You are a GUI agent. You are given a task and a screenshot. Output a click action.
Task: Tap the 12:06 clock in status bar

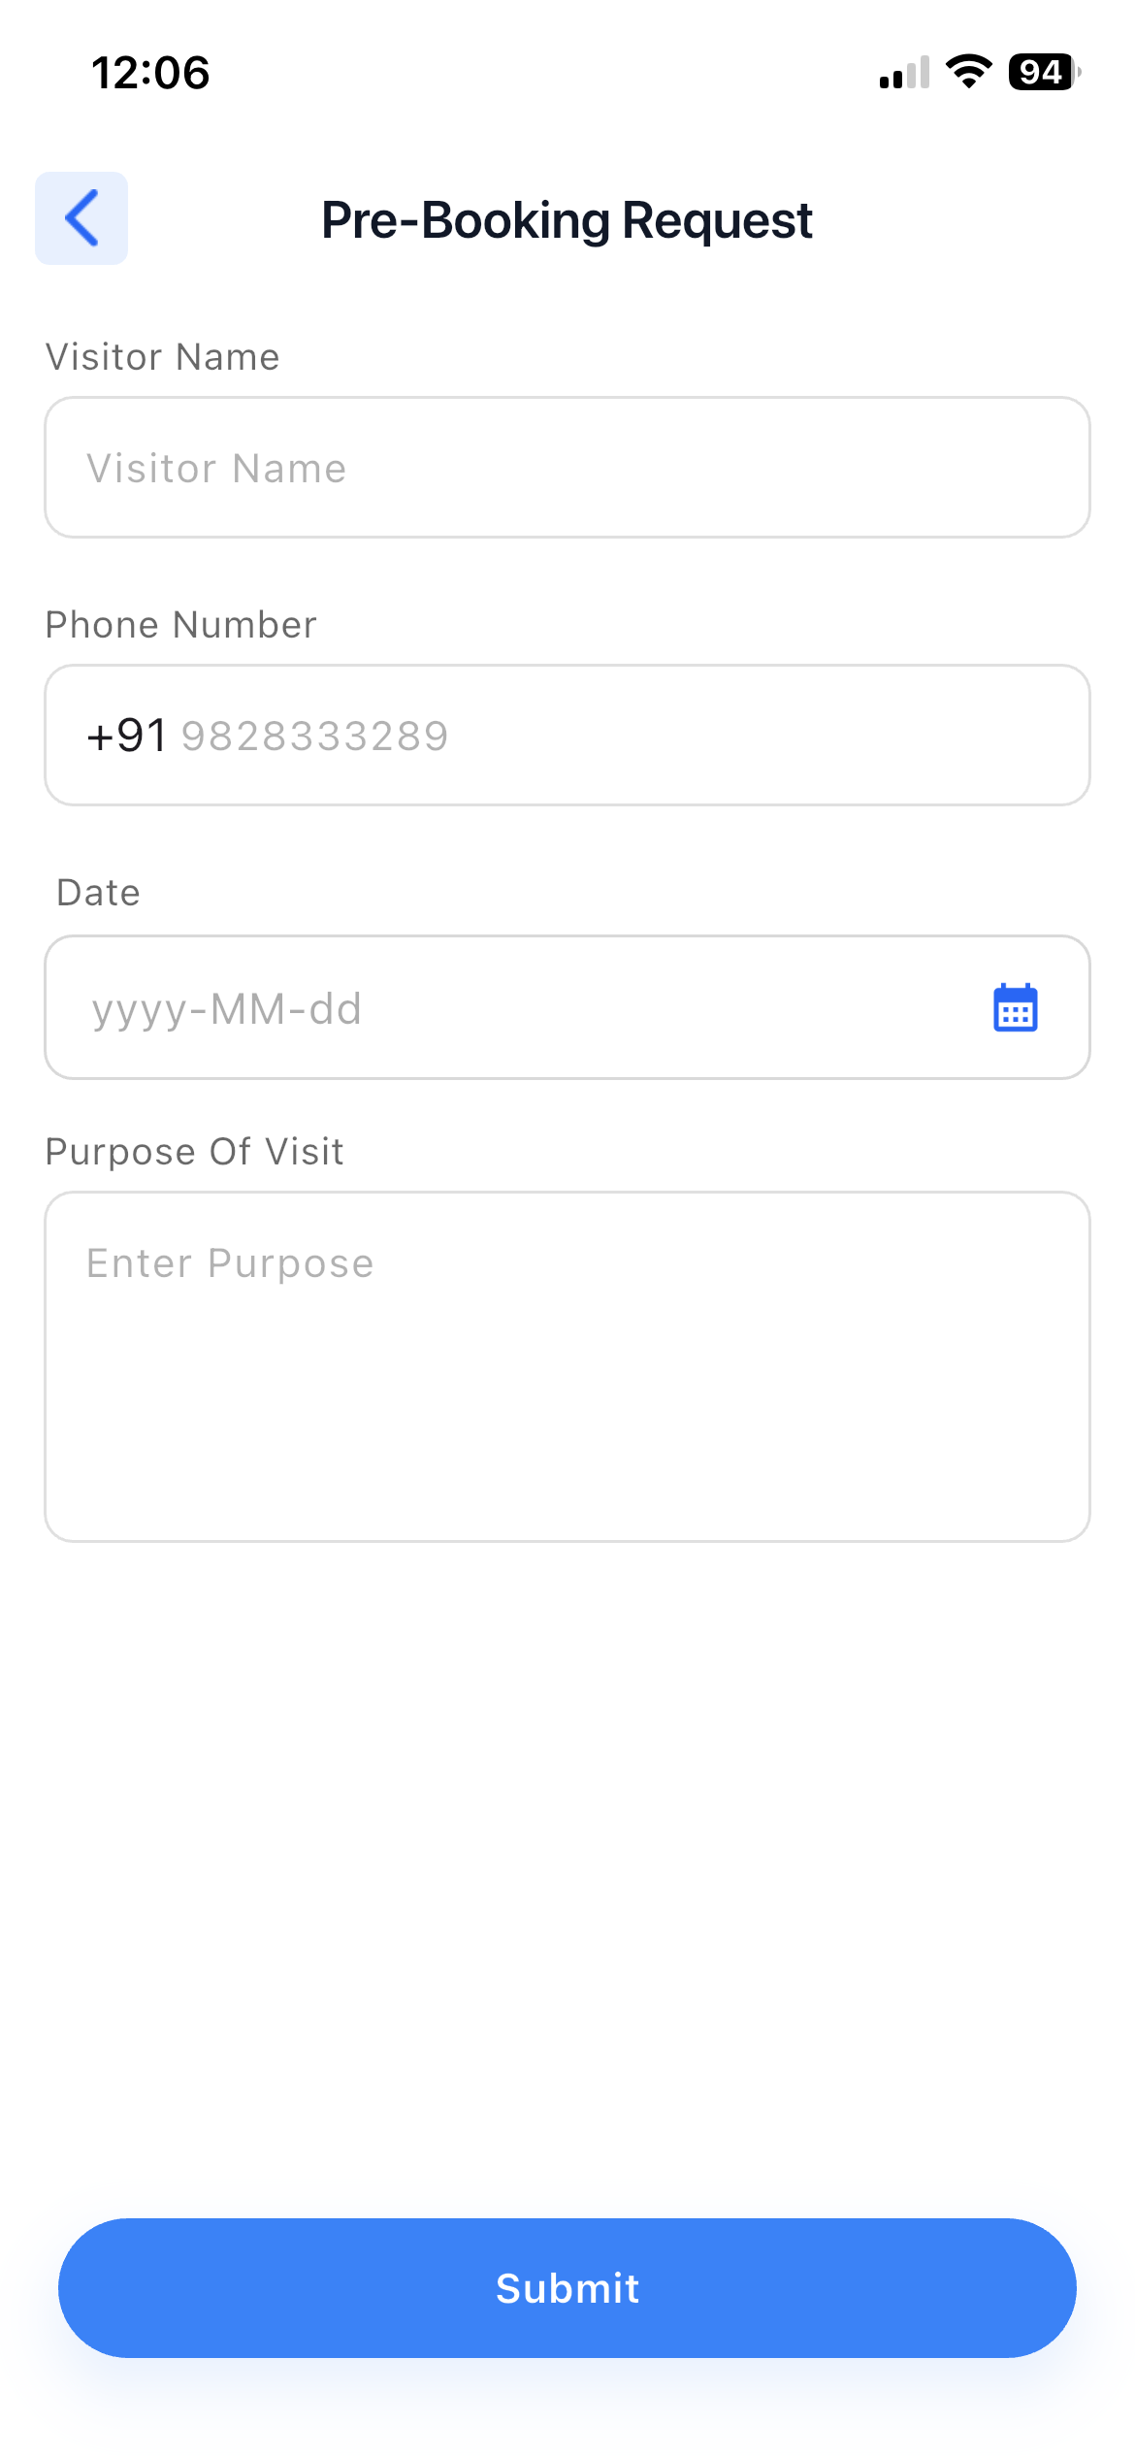click(x=150, y=73)
